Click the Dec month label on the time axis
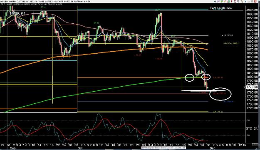260x150 pixels. tap(213, 148)
